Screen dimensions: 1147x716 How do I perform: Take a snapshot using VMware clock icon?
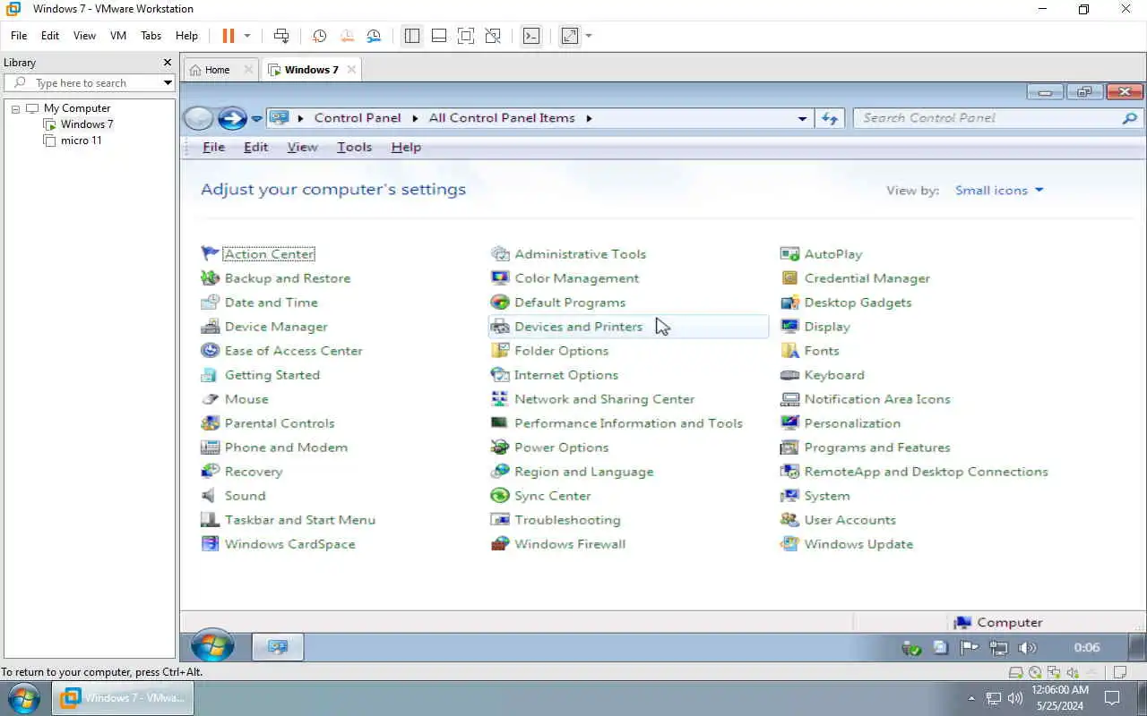[319, 36]
